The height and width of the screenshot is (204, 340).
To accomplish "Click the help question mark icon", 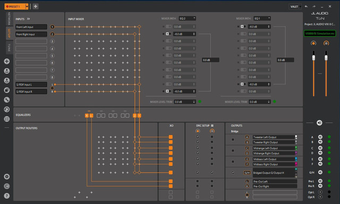I will pyautogui.click(x=7, y=196).
